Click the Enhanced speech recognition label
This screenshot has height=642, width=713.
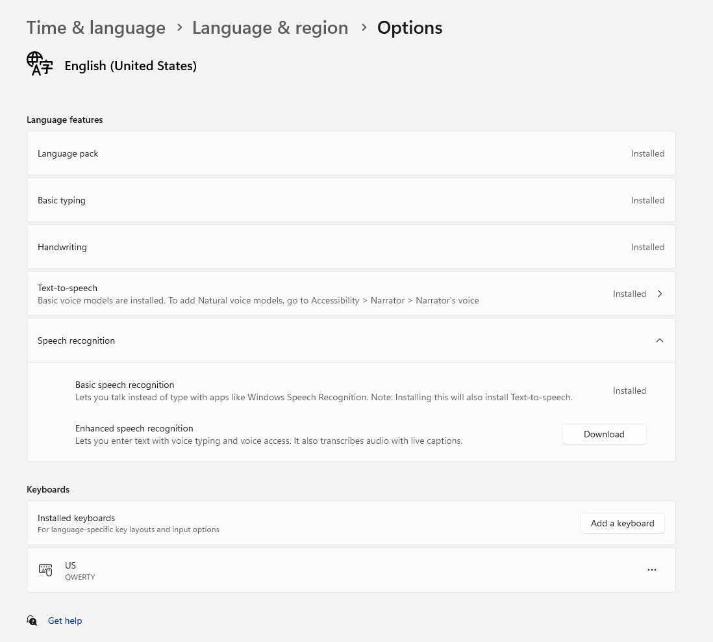coord(134,429)
